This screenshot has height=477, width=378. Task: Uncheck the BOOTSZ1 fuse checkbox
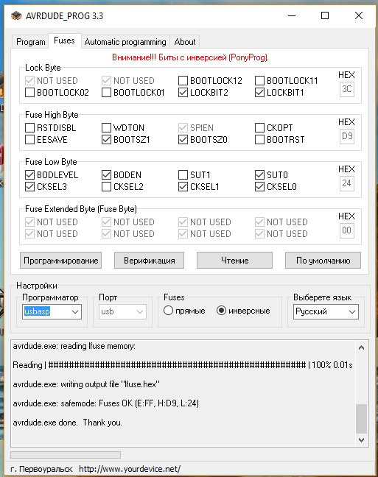pyautogui.click(x=106, y=140)
